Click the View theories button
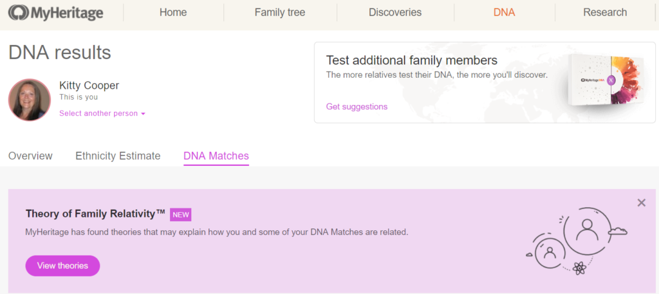The width and height of the screenshot is (659, 294). [62, 266]
